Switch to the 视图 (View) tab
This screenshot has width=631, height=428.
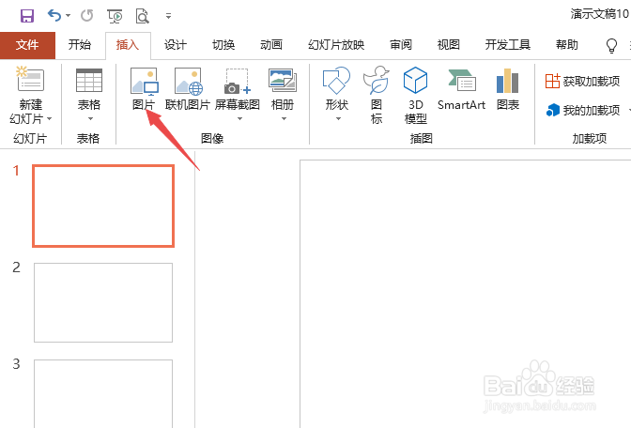[x=448, y=45]
